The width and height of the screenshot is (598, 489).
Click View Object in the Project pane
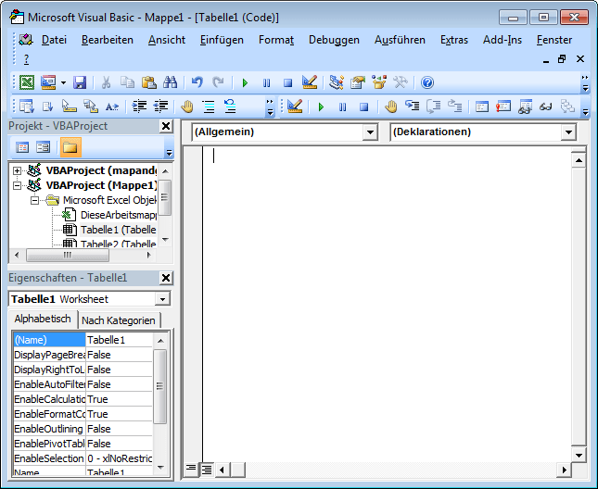click(43, 147)
